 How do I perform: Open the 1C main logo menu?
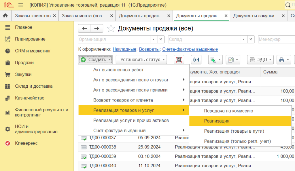[x=9, y=5]
